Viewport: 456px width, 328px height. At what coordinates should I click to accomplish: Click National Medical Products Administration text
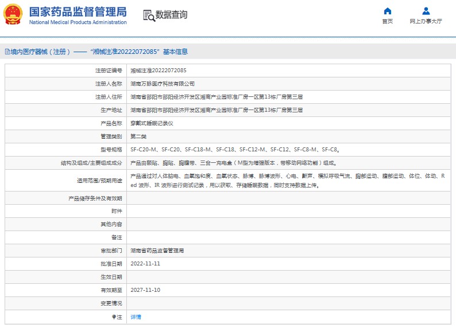(78, 22)
